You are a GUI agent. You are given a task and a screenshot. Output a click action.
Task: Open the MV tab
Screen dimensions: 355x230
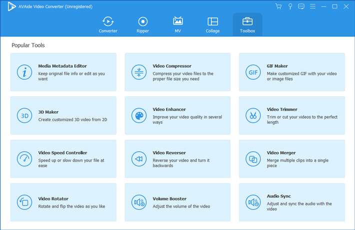coord(177,24)
